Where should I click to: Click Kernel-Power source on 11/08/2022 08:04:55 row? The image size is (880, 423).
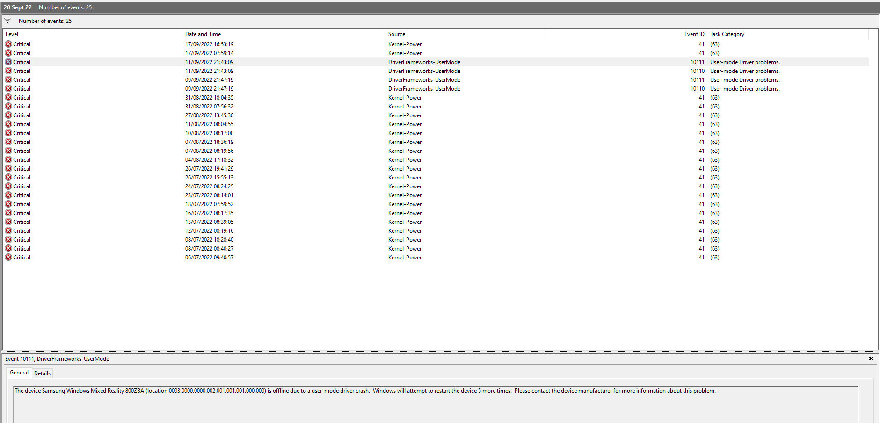click(405, 124)
